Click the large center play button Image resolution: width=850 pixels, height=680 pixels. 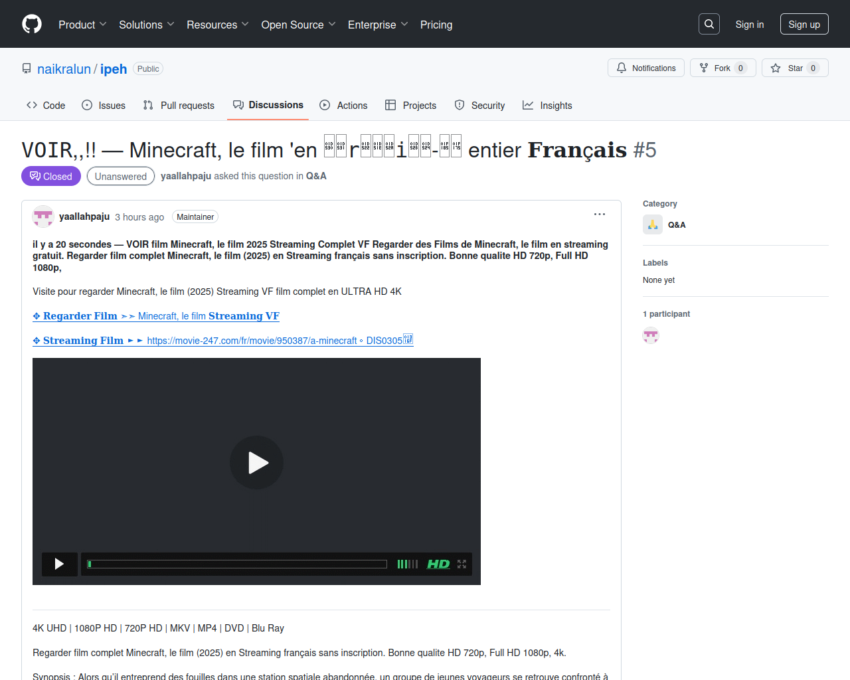click(257, 462)
